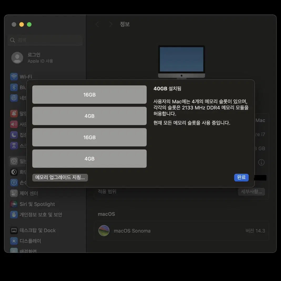Focus the 검색 search field

tap(45, 40)
